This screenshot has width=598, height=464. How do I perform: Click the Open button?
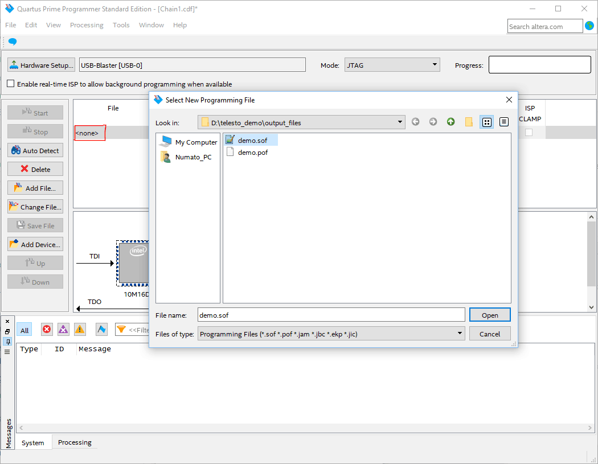tap(490, 315)
